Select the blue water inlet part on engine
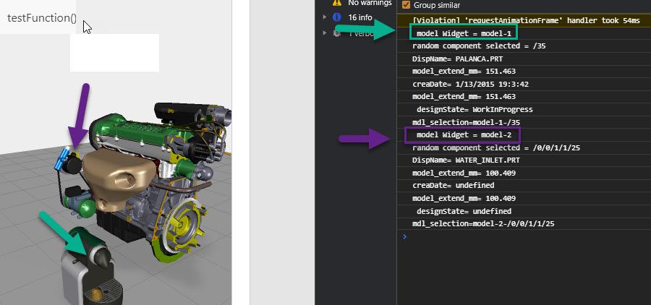This screenshot has width=651, height=305. 61,159
